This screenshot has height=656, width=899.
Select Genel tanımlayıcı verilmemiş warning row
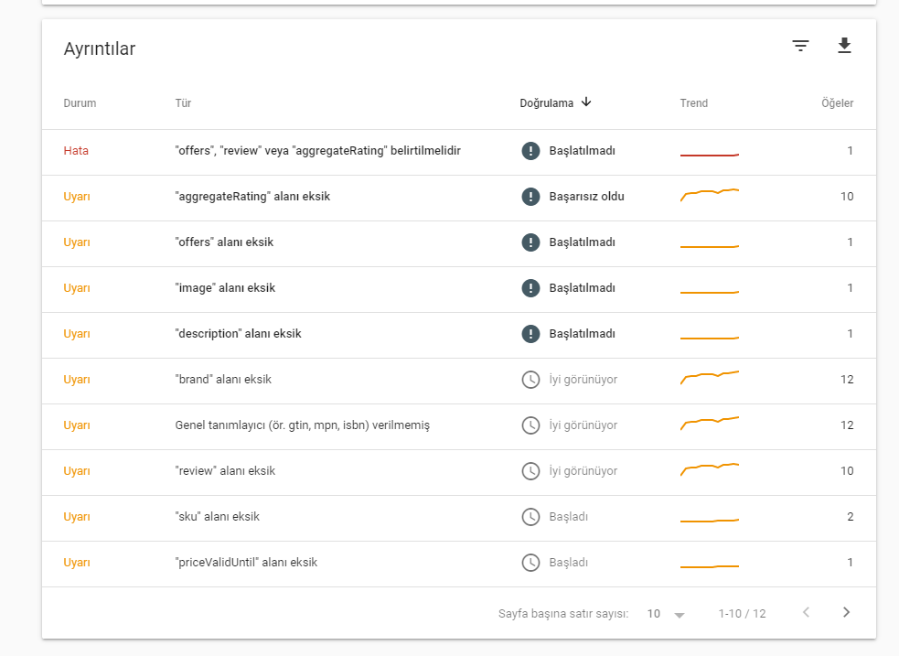459,425
